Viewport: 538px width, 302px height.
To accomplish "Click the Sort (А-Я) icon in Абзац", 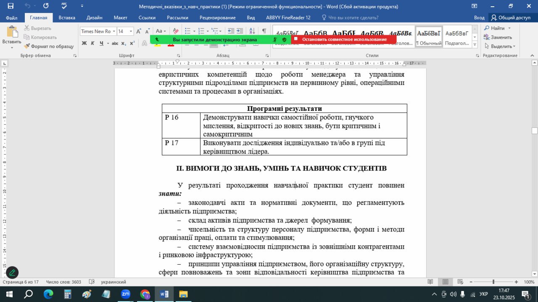I will pos(252,31).
